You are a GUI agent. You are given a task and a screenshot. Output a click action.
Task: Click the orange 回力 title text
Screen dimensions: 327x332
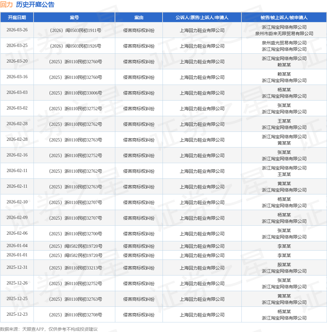pos(7,4)
